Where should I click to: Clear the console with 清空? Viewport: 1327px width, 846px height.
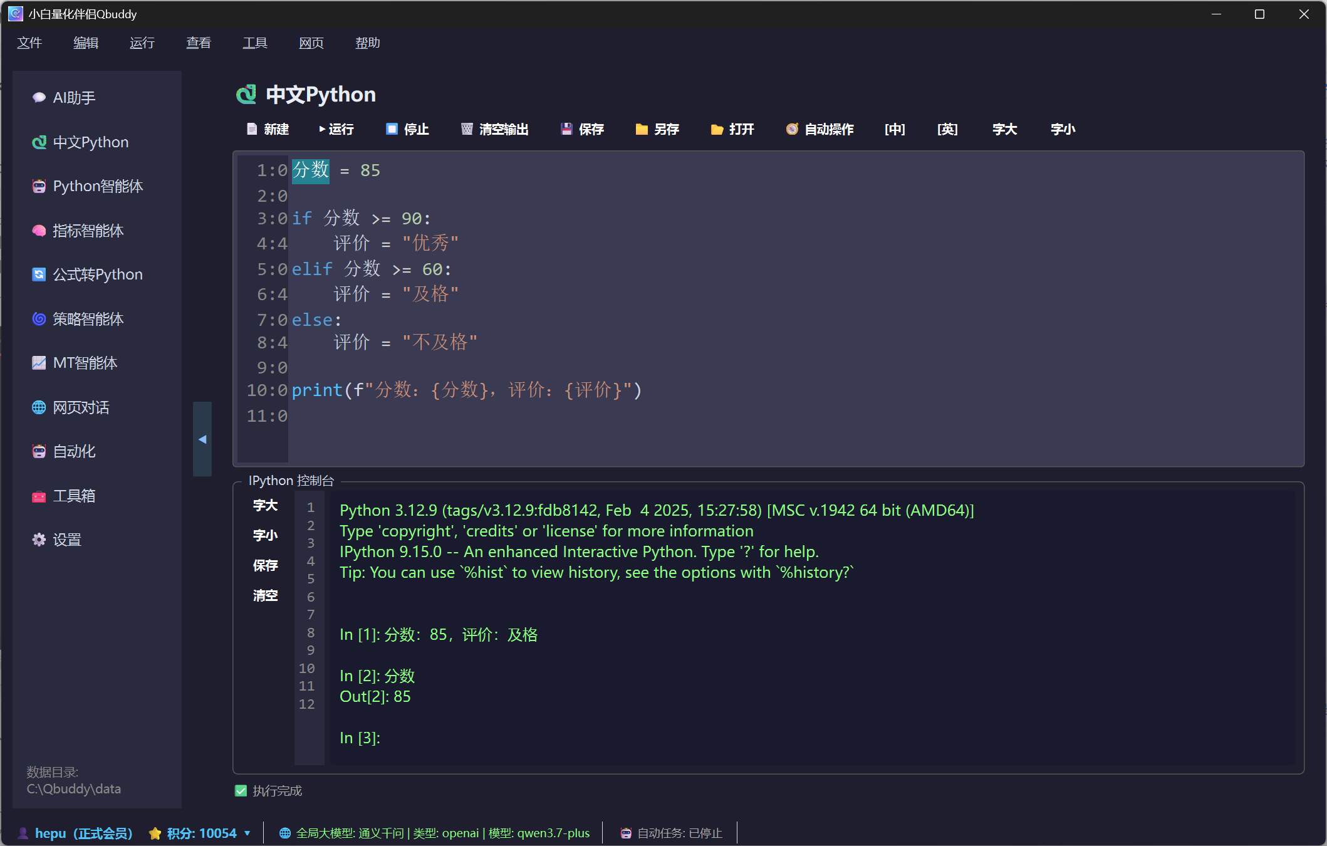point(266,595)
